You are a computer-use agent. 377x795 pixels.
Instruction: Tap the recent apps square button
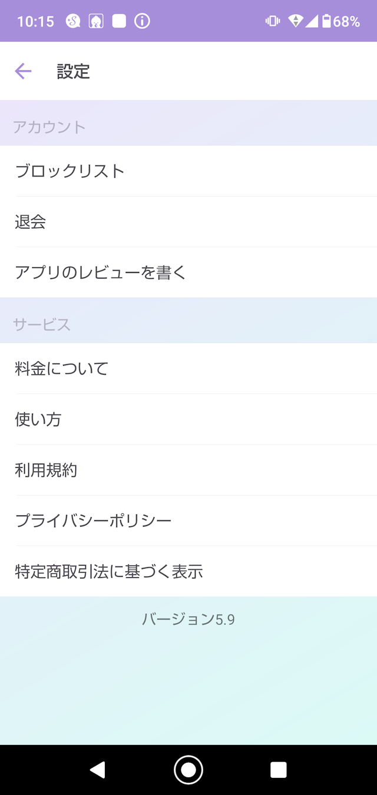click(278, 770)
